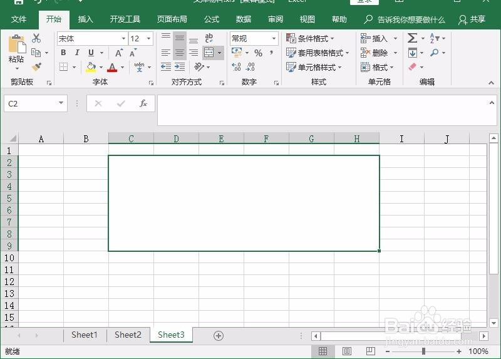The width and height of the screenshot is (501, 359).
Task: Expand the formula bar chevron
Action: click(x=492, y=103)
